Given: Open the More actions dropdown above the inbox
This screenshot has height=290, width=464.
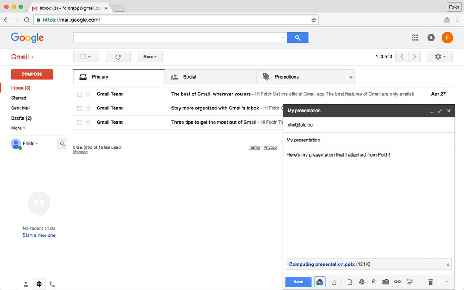Looking at the screenshot, I should pos(149,57).
